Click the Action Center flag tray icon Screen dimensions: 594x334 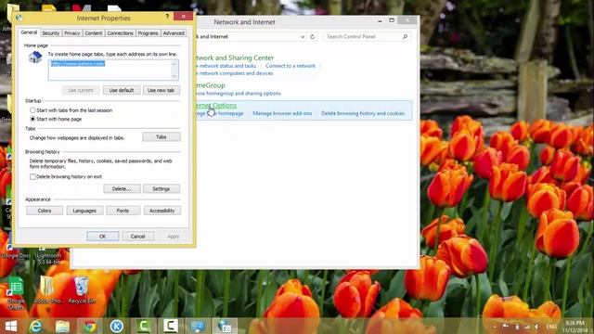(x=506, y=327)
